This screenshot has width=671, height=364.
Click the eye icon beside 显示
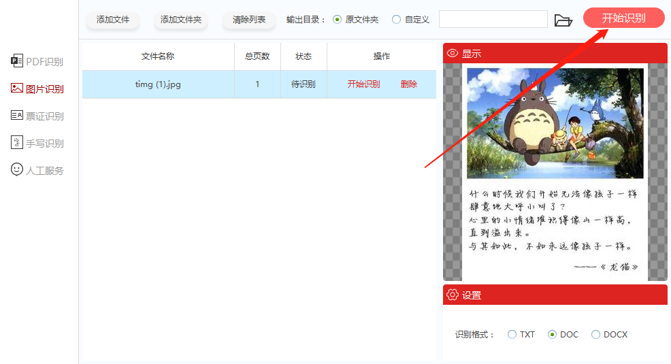(453, 53)
